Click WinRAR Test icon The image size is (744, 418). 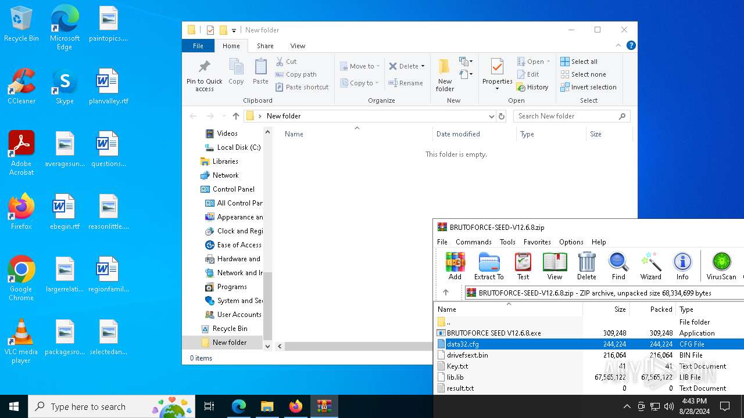click(523, 266)
